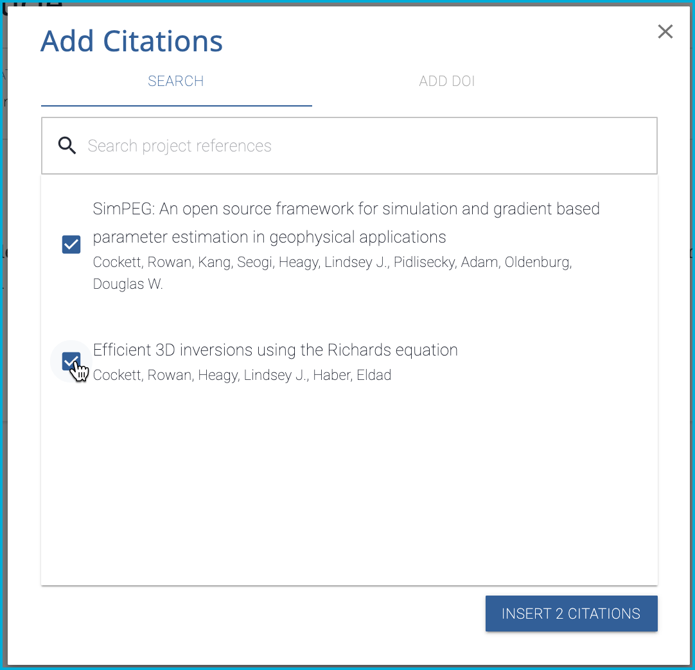This screenshot has width=695, height=670.
Task: Click the Cockett, Heagy, Haber author line
Action: 242,375
